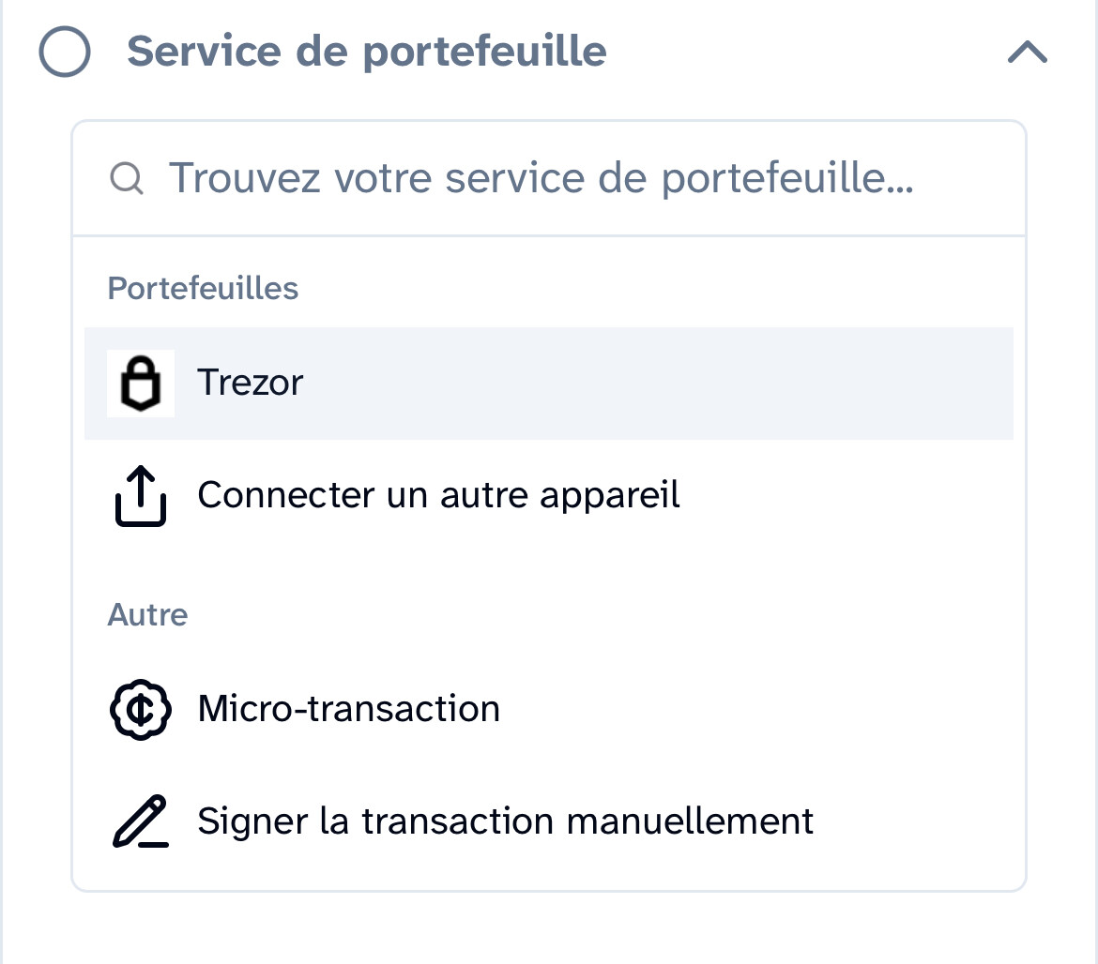Click the magnifier search icon

click(126, 178)
